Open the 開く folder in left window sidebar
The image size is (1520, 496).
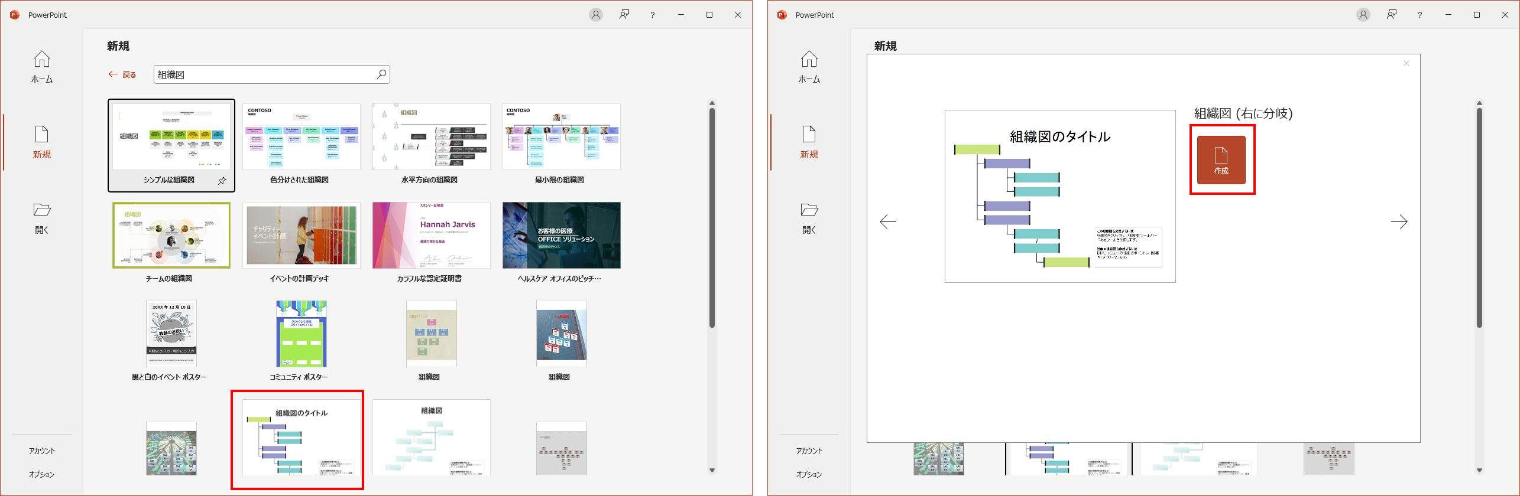click(x=41, y=218)
